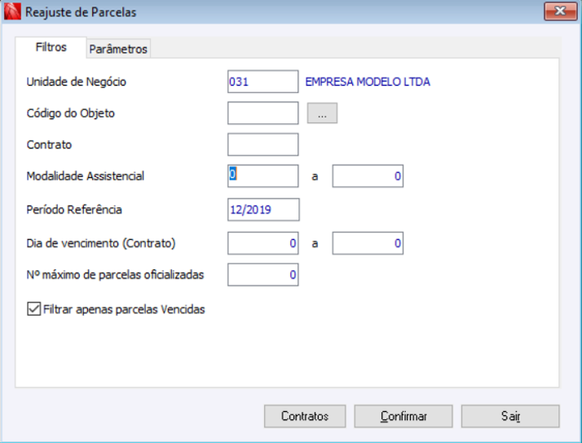
Task: Exit the dialog using Sair button
Action: tap(510, 416)
